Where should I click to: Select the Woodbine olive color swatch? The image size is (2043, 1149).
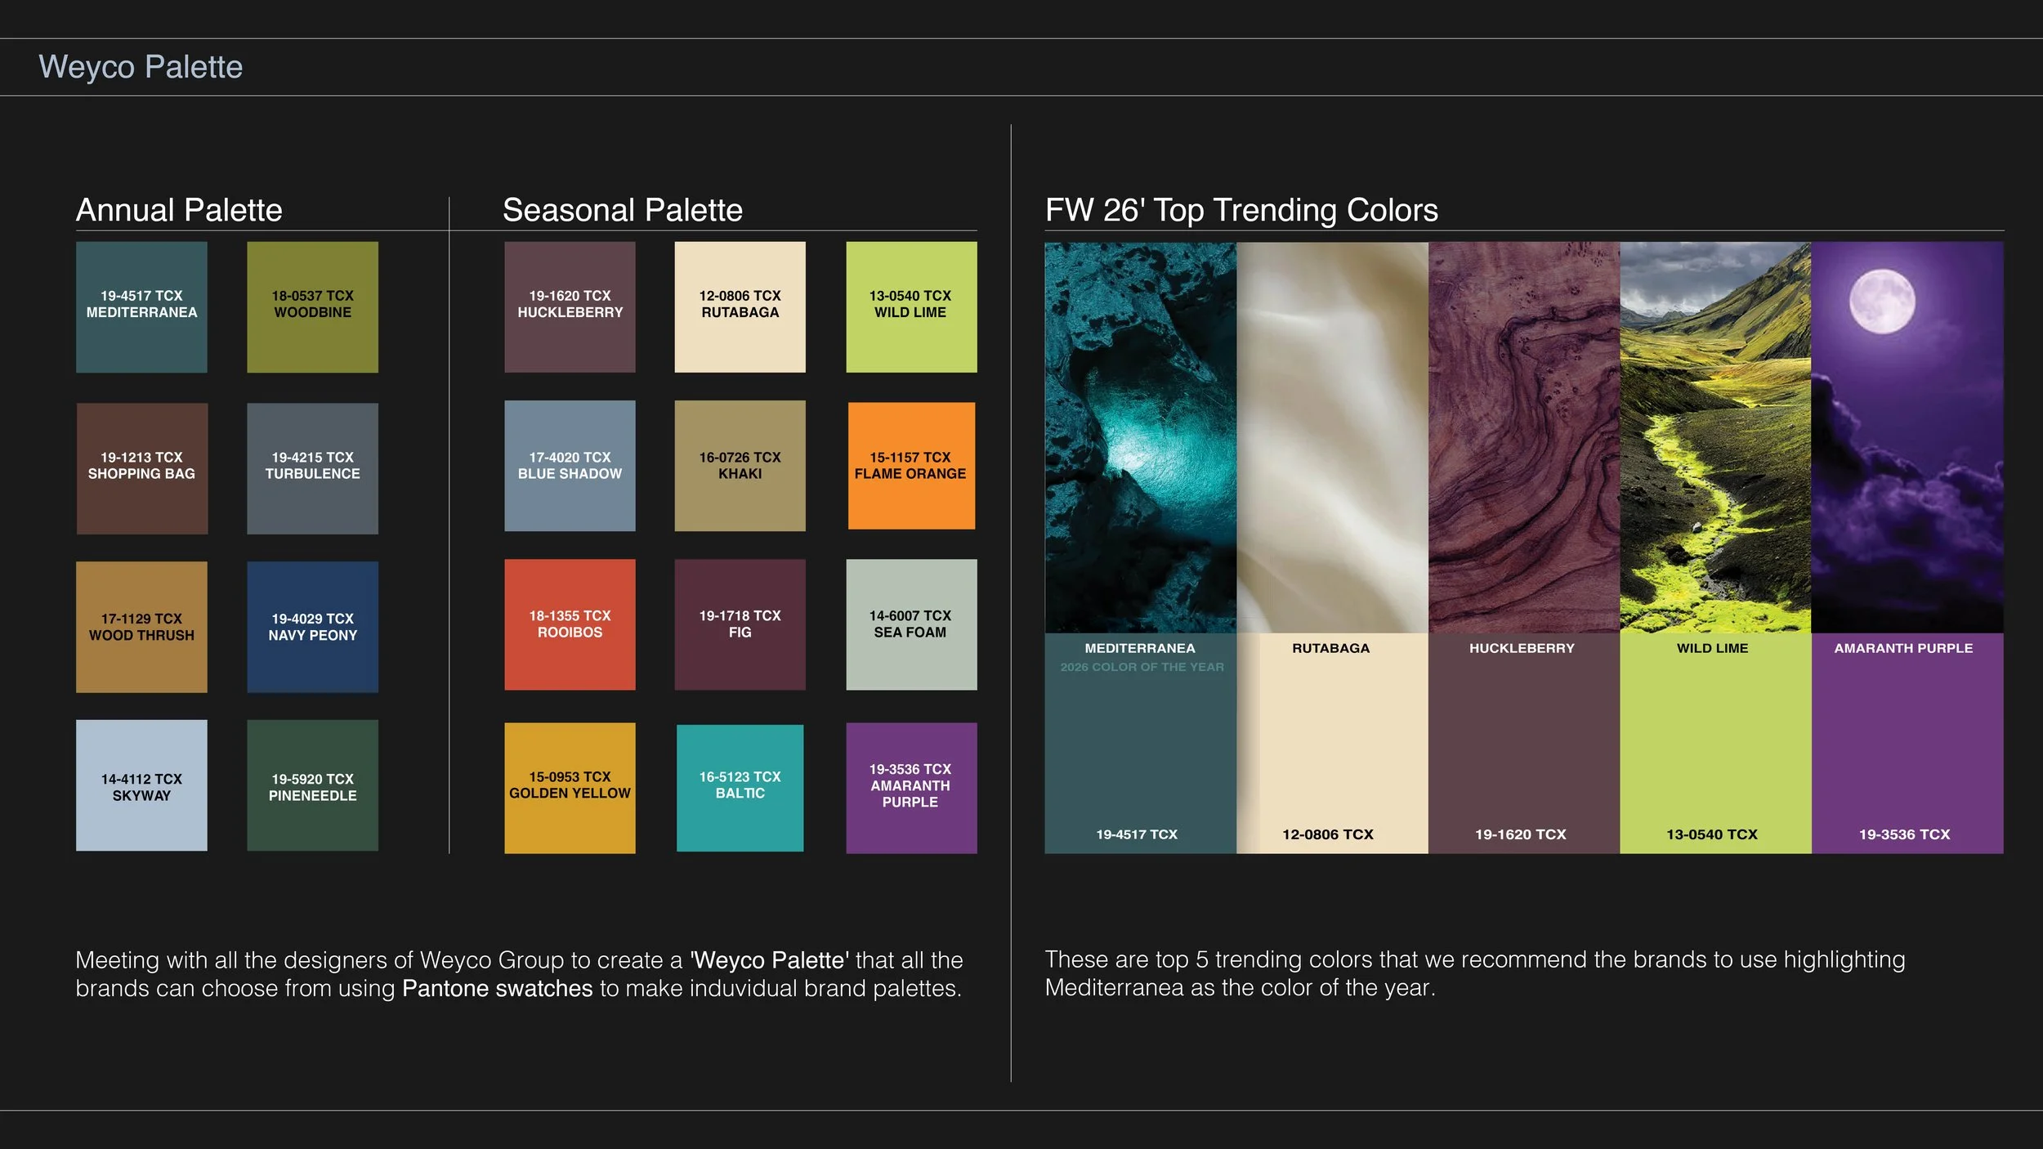coord(312,306)
